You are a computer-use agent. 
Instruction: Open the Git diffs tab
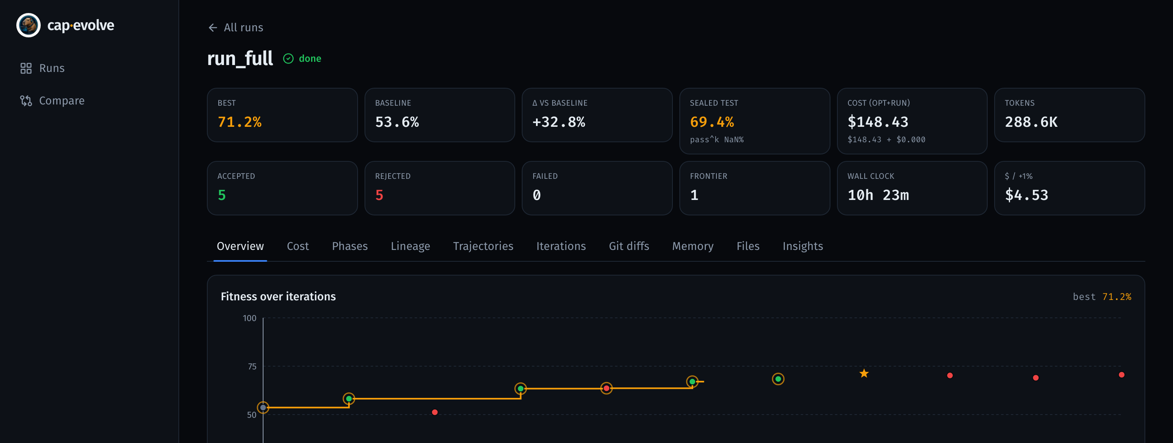point(629,246)
